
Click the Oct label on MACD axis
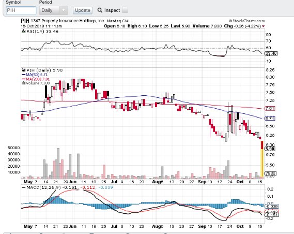coord(240,226)
